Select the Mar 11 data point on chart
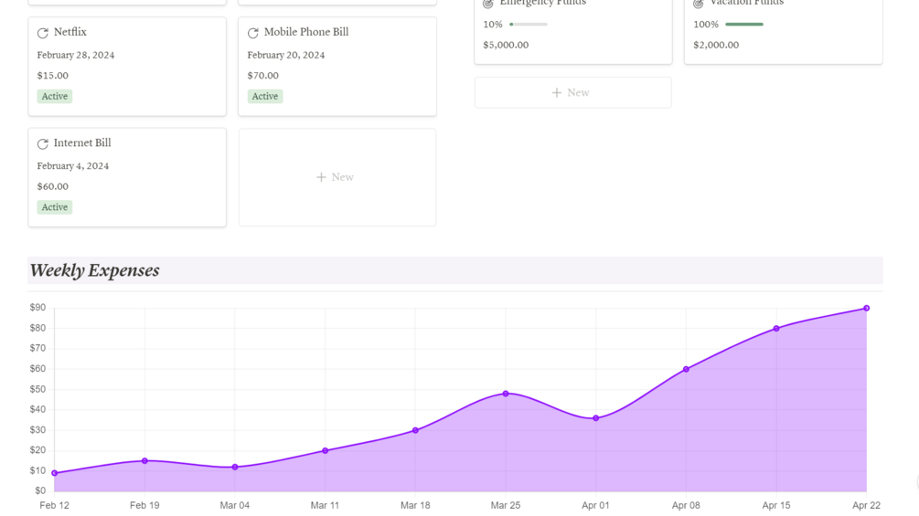Viewport: 919px width, 516px height. [x=326, y=450]
